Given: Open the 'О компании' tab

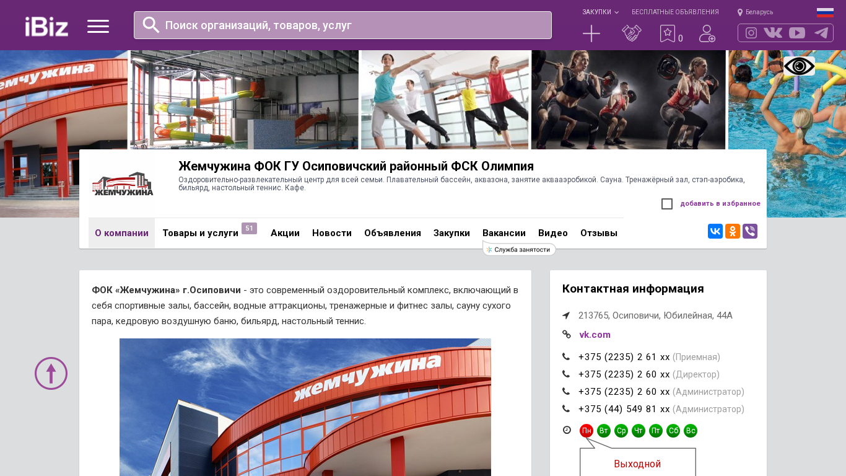Looking at the screenshot, I should point(121,233).
